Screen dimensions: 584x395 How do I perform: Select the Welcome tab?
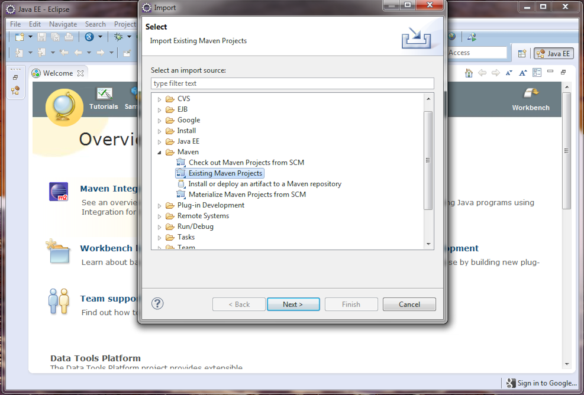pos(58,73)
